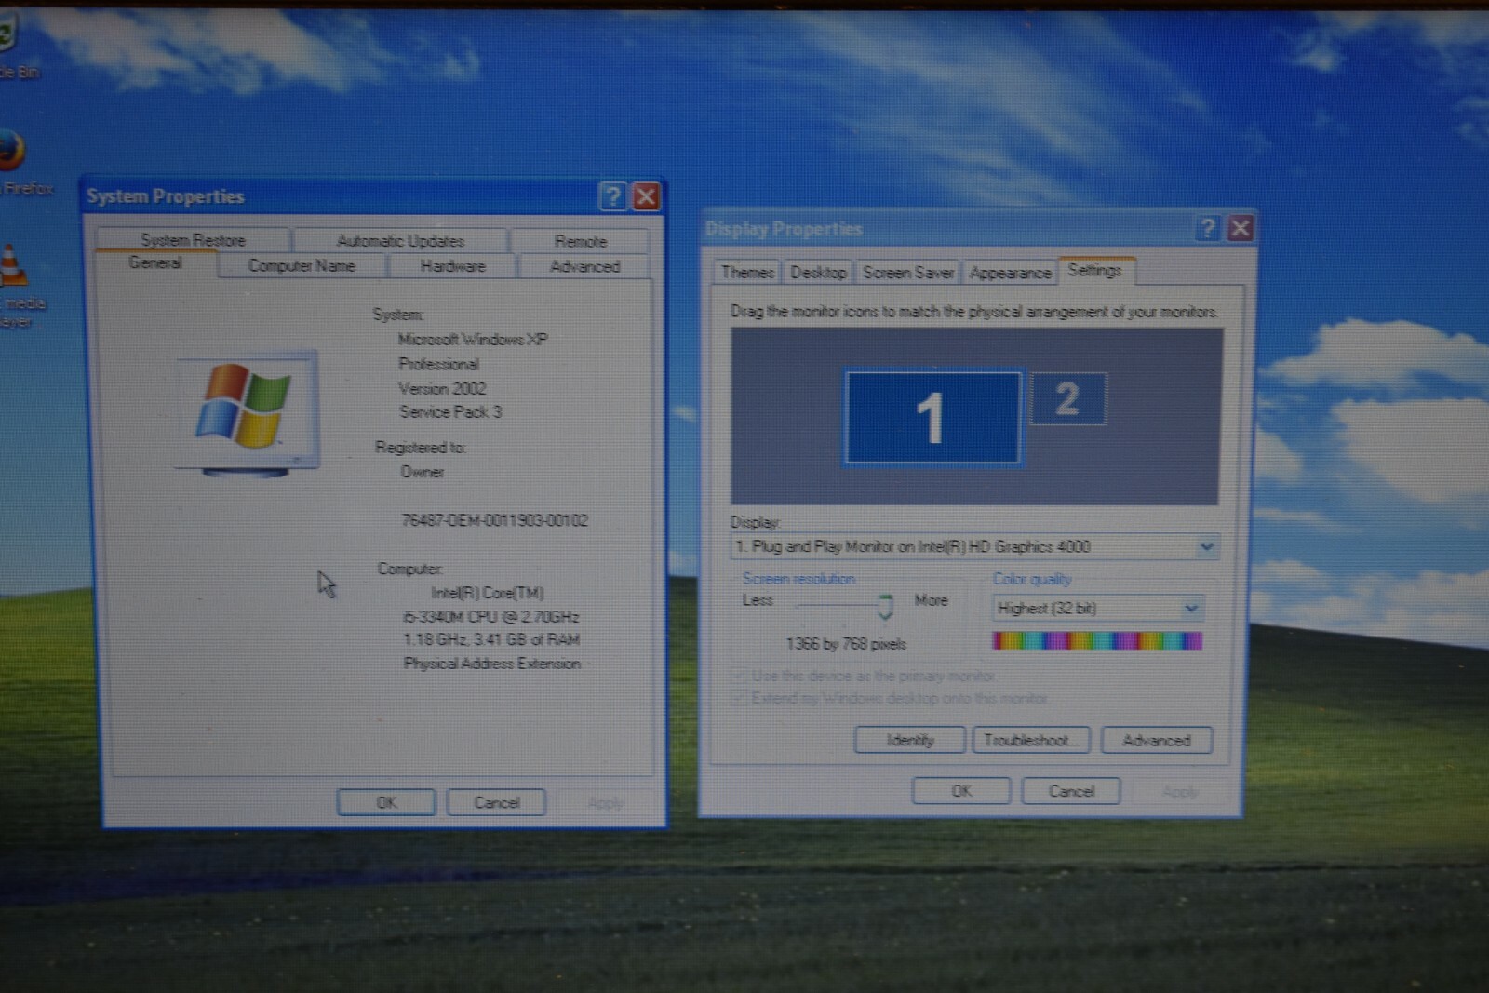1489x993 pixels.
Task: Select the General tab in System Properties
Action: pyautogui.click(x=155, y=263)
